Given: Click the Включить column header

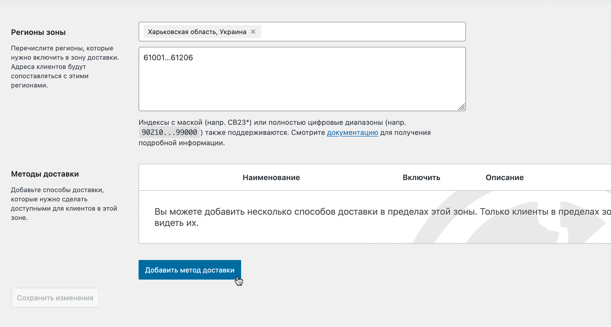Looking at the screenshot, I should pyautogui.click(x=421, y=178).
